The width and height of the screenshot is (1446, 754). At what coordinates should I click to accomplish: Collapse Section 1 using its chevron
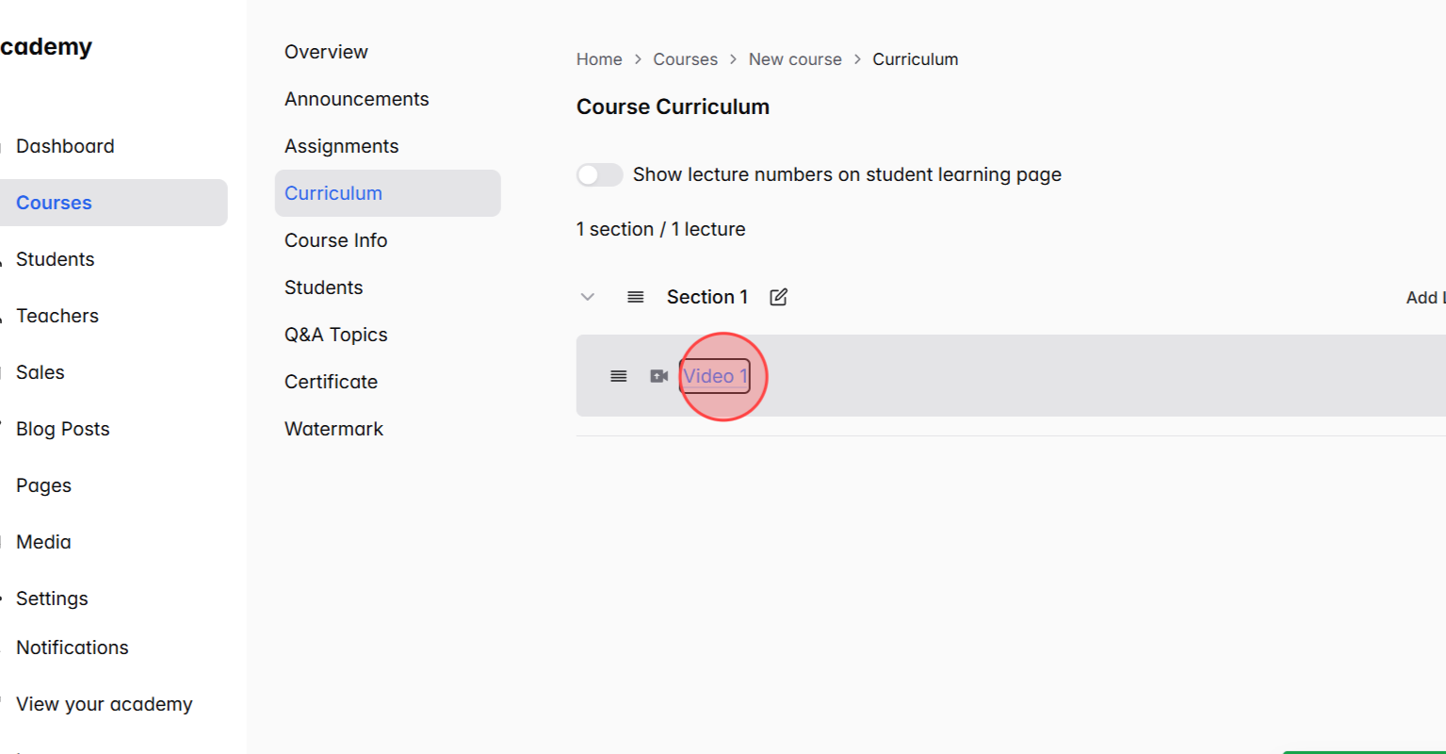[x=587, y=296]
